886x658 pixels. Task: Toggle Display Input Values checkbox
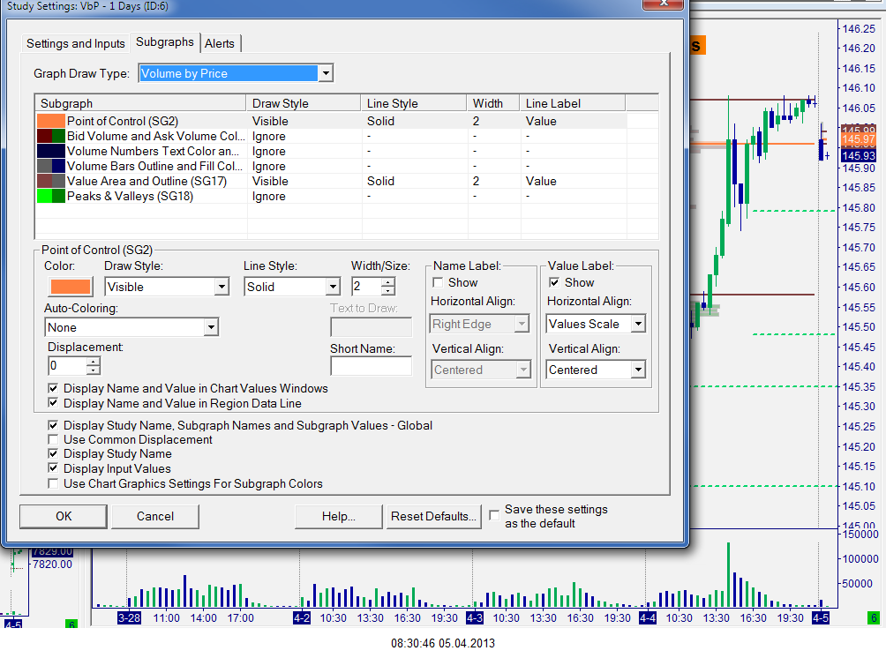[x=54, y=468]
